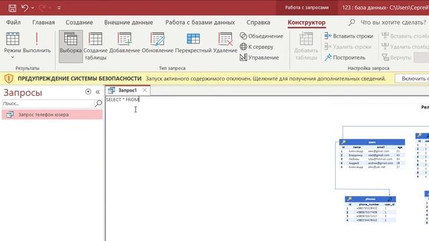Undo the last action

tap(25, 8)
